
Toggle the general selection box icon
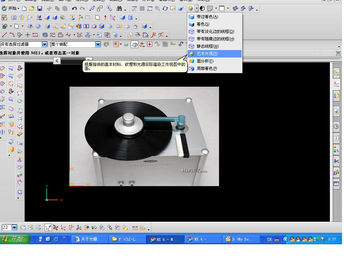[134, 45]
